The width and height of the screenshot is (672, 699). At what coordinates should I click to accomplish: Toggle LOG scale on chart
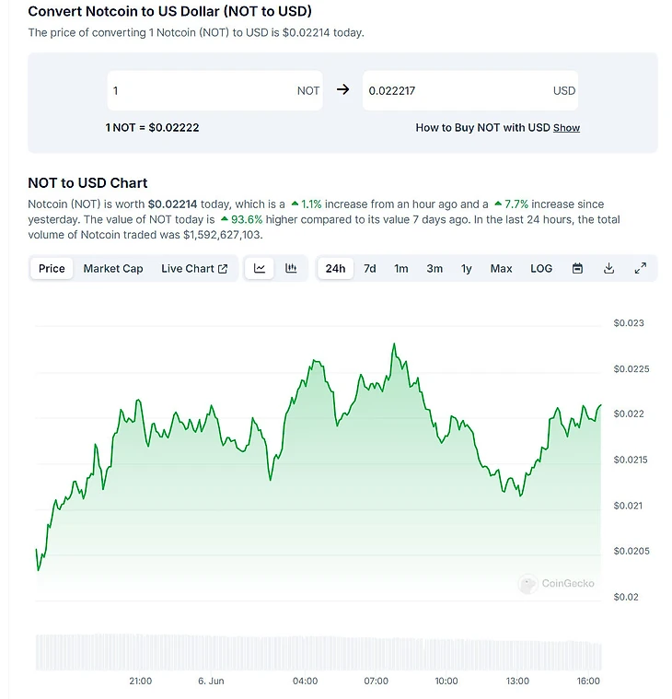(541, 268)
